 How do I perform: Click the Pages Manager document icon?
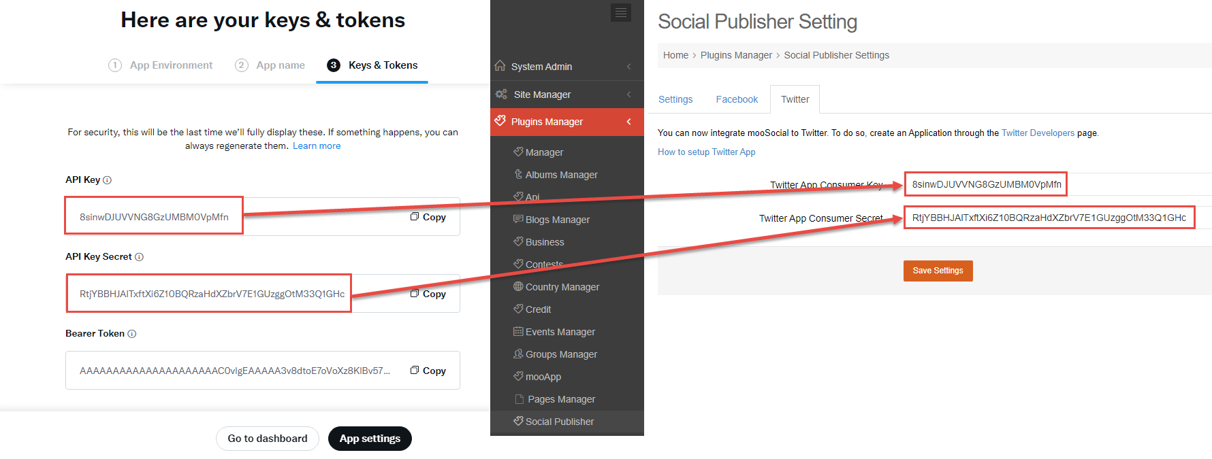click(519, 399)
